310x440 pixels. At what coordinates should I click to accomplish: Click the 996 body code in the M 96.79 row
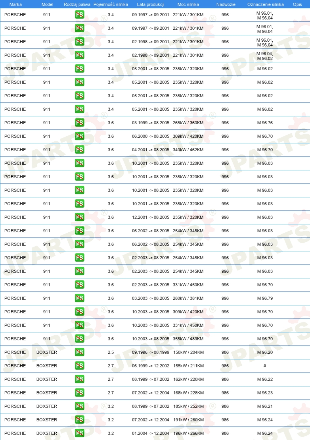pos(225,298)
